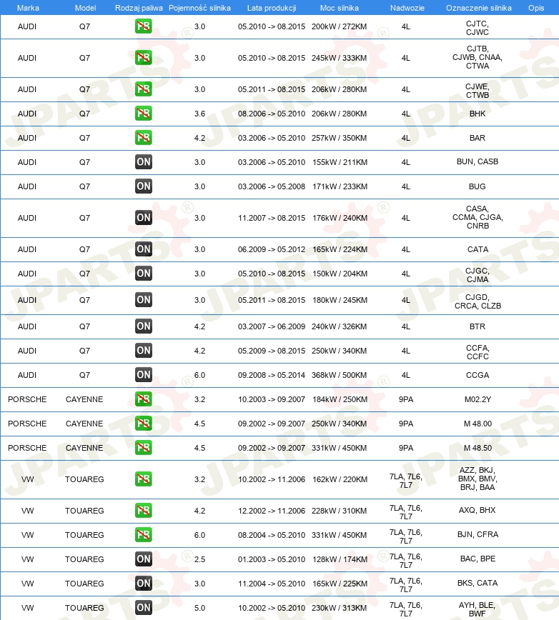This screenshot has height=620, width=559.
Task: Click diesel ON icon in BTR engine row
Action: [x=143, y=326]
